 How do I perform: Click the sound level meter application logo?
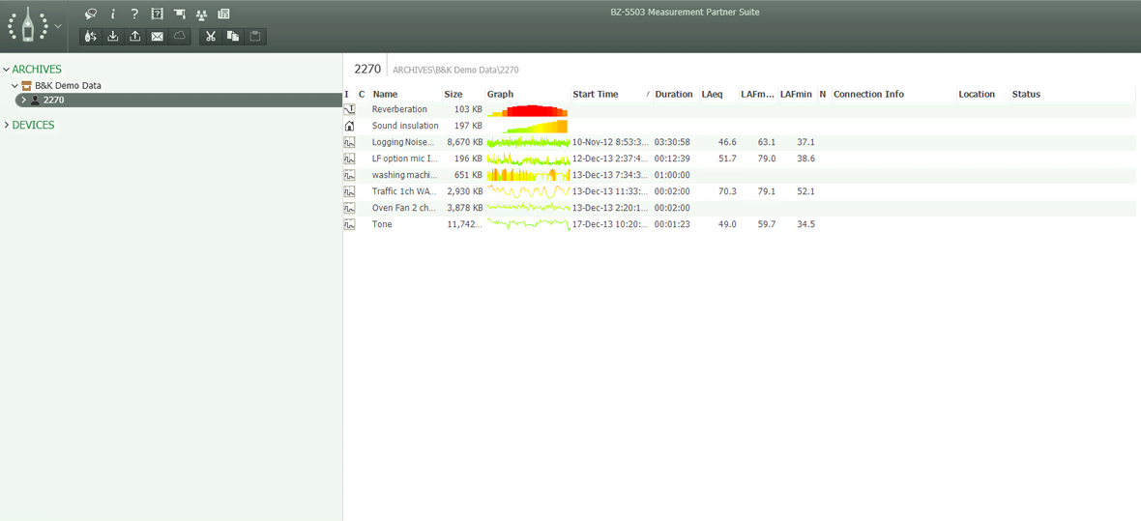coord(29,26)
